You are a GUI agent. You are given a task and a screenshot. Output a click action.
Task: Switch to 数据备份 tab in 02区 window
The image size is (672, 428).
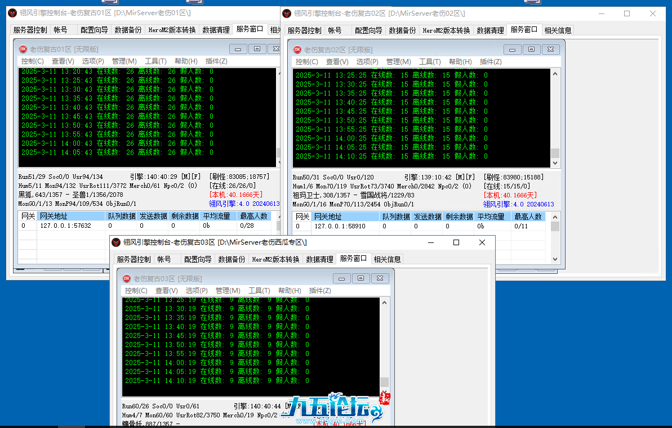coord(402,30)
